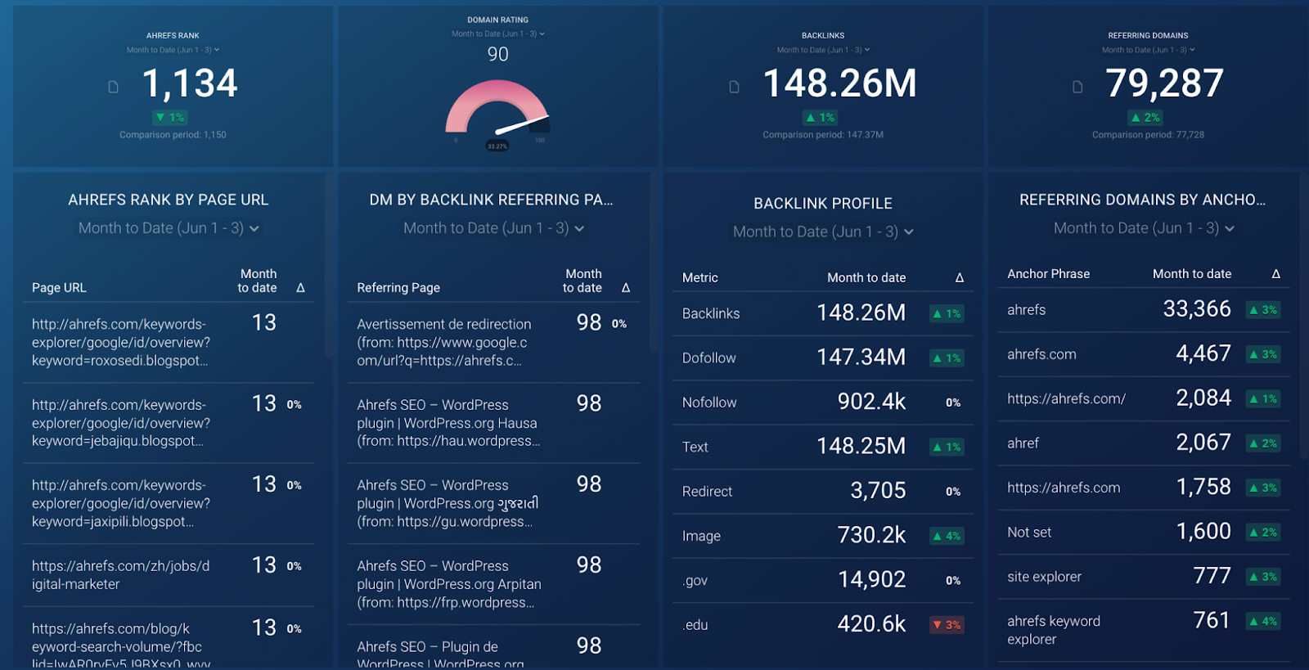Expand Month to Date selector under Ahrefs Rank by Page URL

pos(169,228)
